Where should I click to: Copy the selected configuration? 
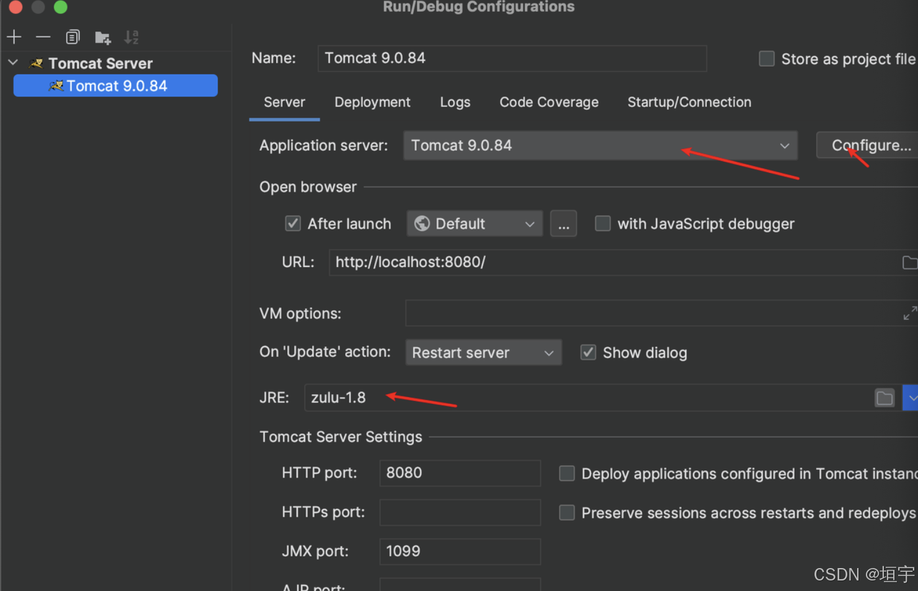tap(73, 37)
